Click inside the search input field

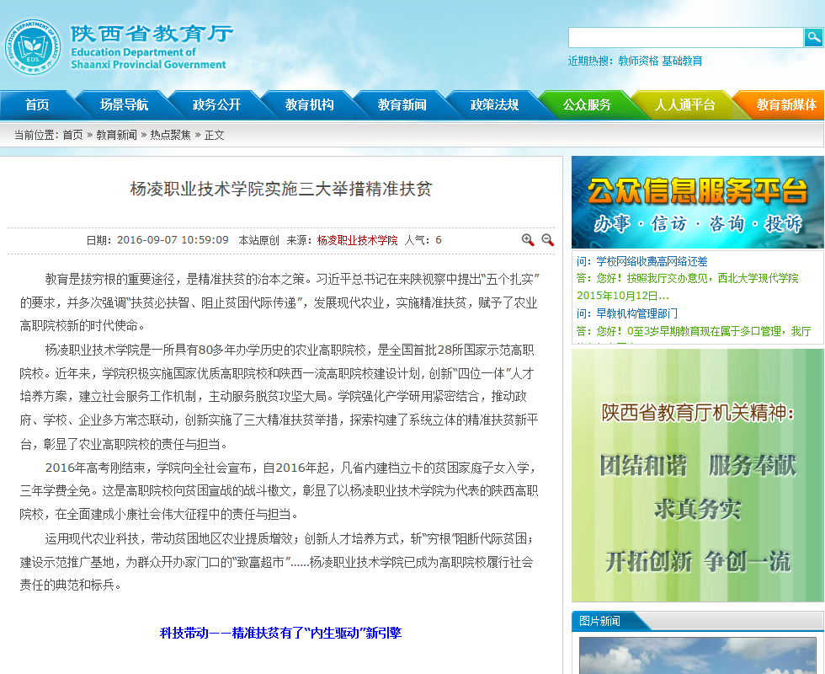coord(685,37)
